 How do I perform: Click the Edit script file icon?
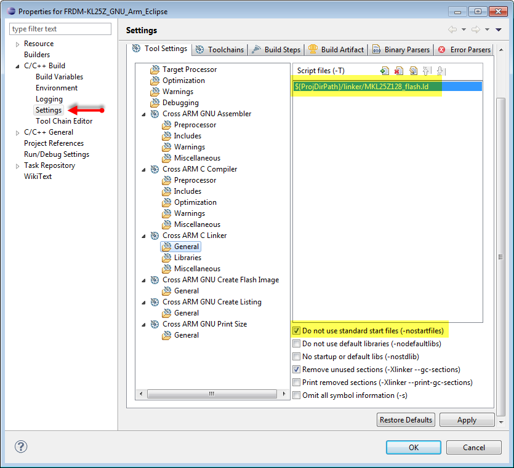point(413,71)
